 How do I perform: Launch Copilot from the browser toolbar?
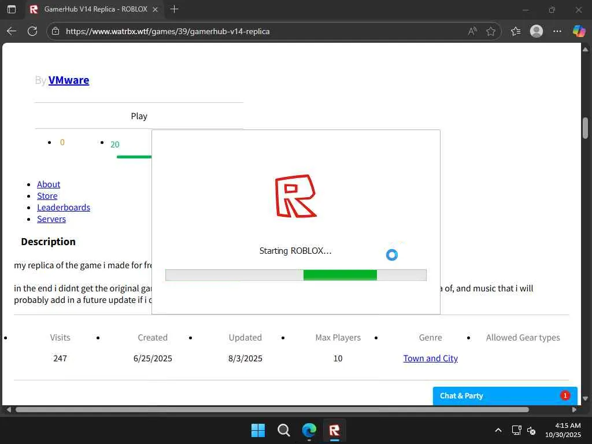[x=578, y=31]
